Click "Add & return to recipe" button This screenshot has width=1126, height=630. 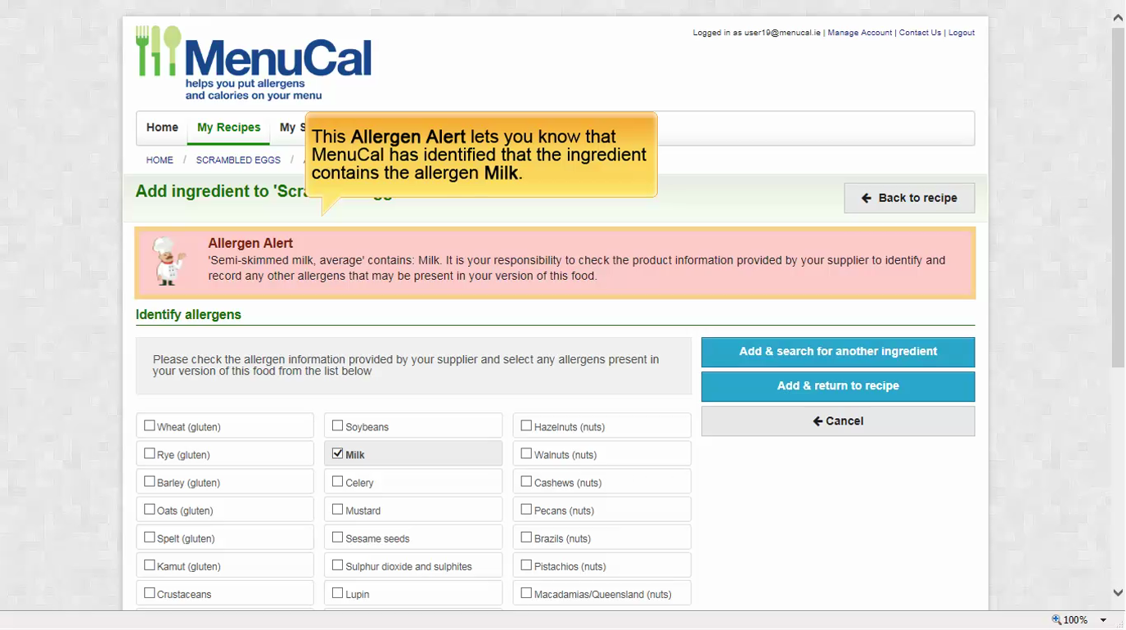(x=837, y=385)
